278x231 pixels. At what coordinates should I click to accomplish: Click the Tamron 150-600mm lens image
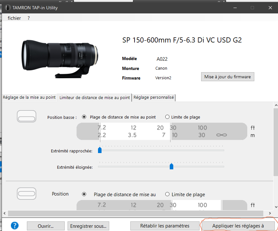click(x=60, y=59)
